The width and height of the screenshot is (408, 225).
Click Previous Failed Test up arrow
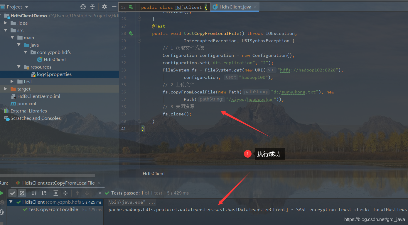tap(77, 193)
